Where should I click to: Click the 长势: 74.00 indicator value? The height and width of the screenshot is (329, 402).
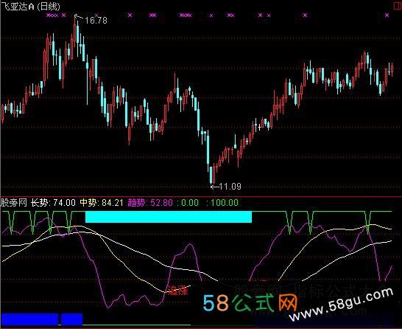[53, 203]
